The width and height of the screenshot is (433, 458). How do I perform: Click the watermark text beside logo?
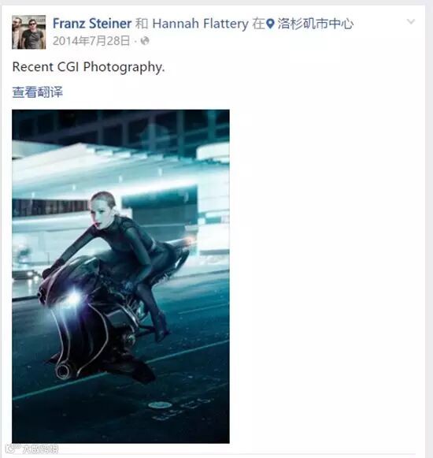[x=41, y=449]
